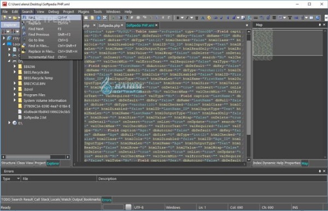This screenshot has height=211, width=328.
Task: Click the blue letter A font icon
Action: [202, 18]
